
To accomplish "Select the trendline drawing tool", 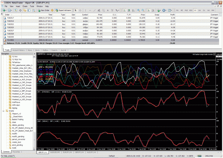I will coord(95,10).
